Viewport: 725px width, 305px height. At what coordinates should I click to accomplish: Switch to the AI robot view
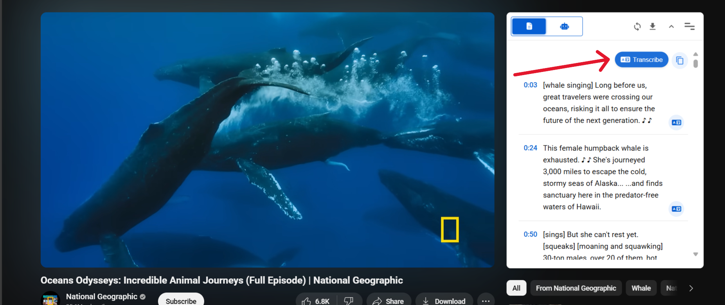[564, 26]
